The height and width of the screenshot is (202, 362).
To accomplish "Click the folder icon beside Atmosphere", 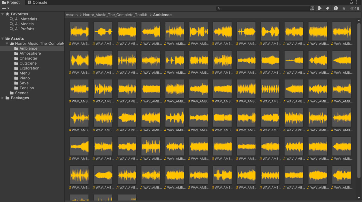I will point(16,54).
